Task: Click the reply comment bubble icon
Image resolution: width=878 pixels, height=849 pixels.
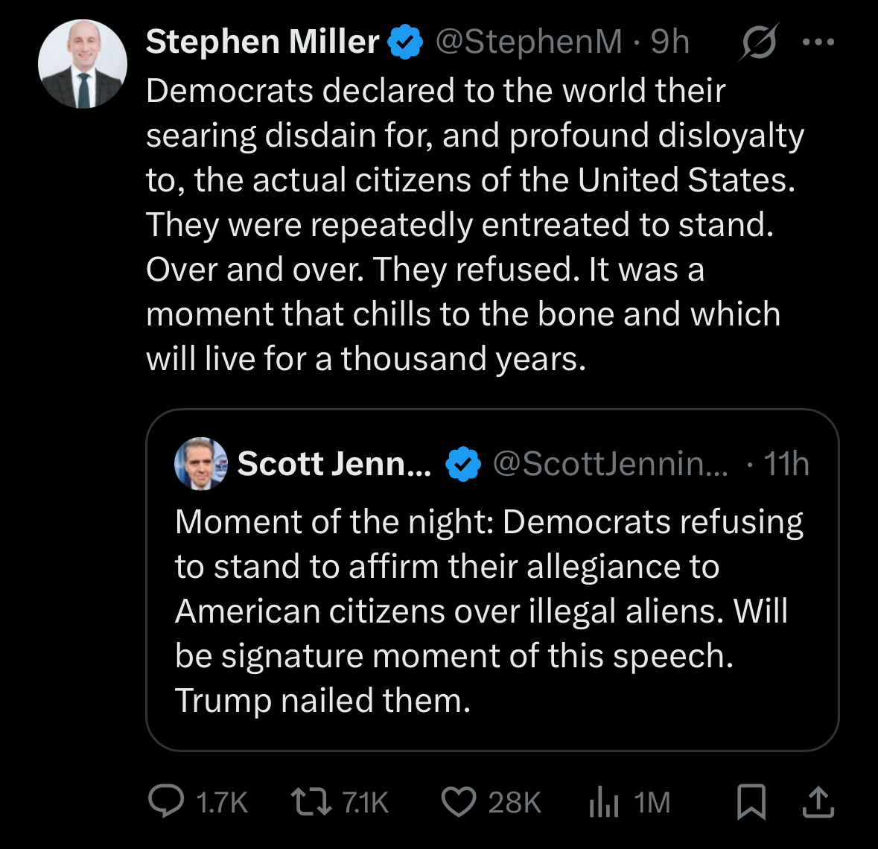Action: pyautogui.click(x=166, y=801)
